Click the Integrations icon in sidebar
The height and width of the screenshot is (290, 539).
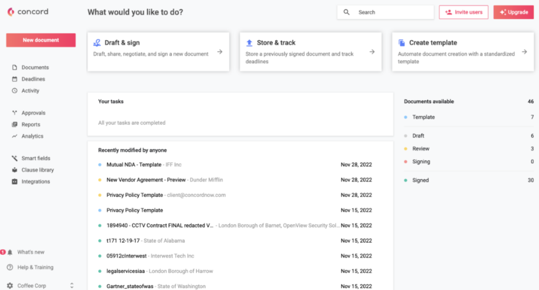(x=15, y=182)
